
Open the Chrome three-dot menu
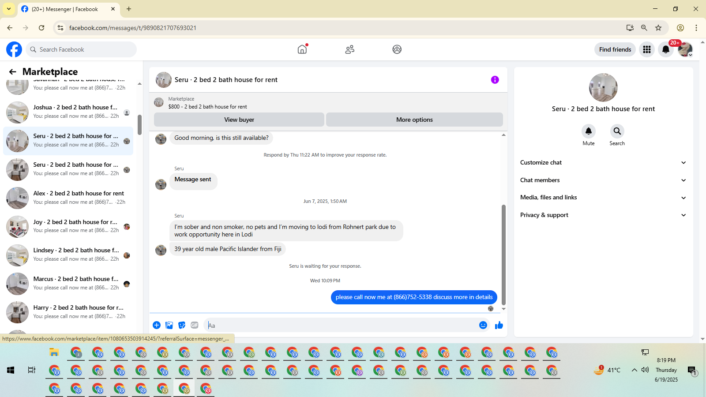[696, 28]
